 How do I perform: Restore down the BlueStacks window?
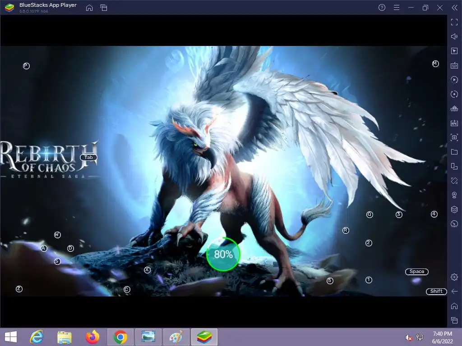click(425, 8)
